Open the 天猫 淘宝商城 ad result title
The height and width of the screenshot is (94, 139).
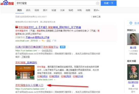point(50,27)
